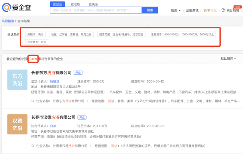The height and width of the screenshot is (154, 243).
Task: Switch to the 查关系 tab
Action: pyautogui.click(x=93, y=4)
